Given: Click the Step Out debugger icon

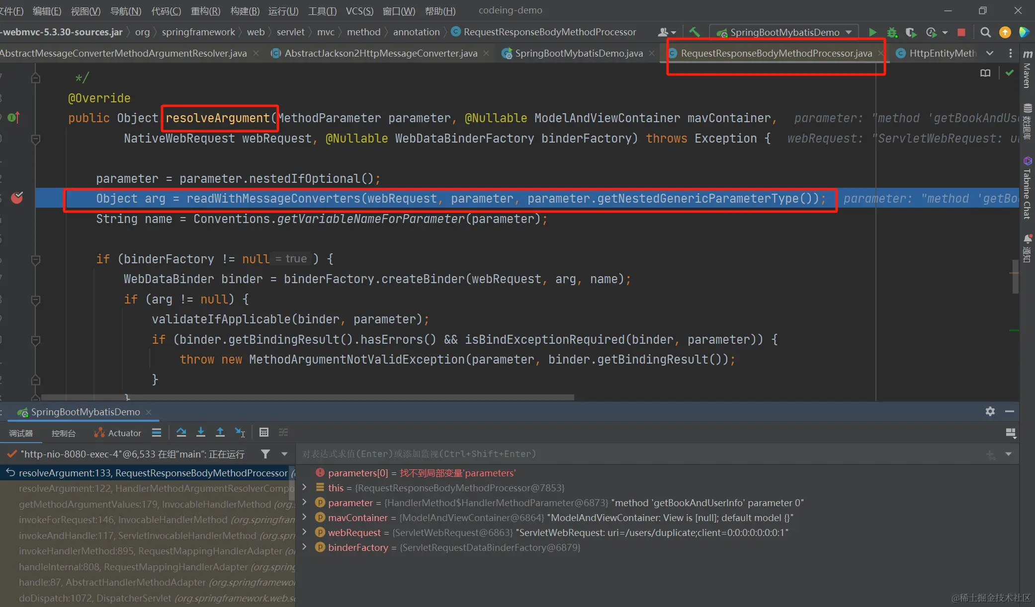Looking at the screenshot, I should (x=220, y=433).
